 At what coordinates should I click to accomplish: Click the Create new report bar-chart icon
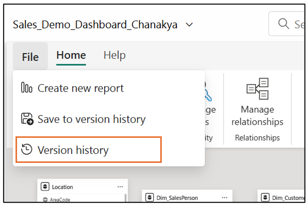tap(27, 87)
